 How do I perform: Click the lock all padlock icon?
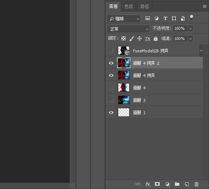[x=156, y=39]
